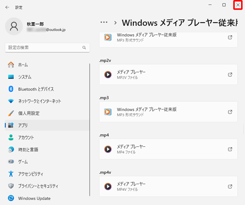
Task: Click the paintbrush personalization icon
Action: 11,113
